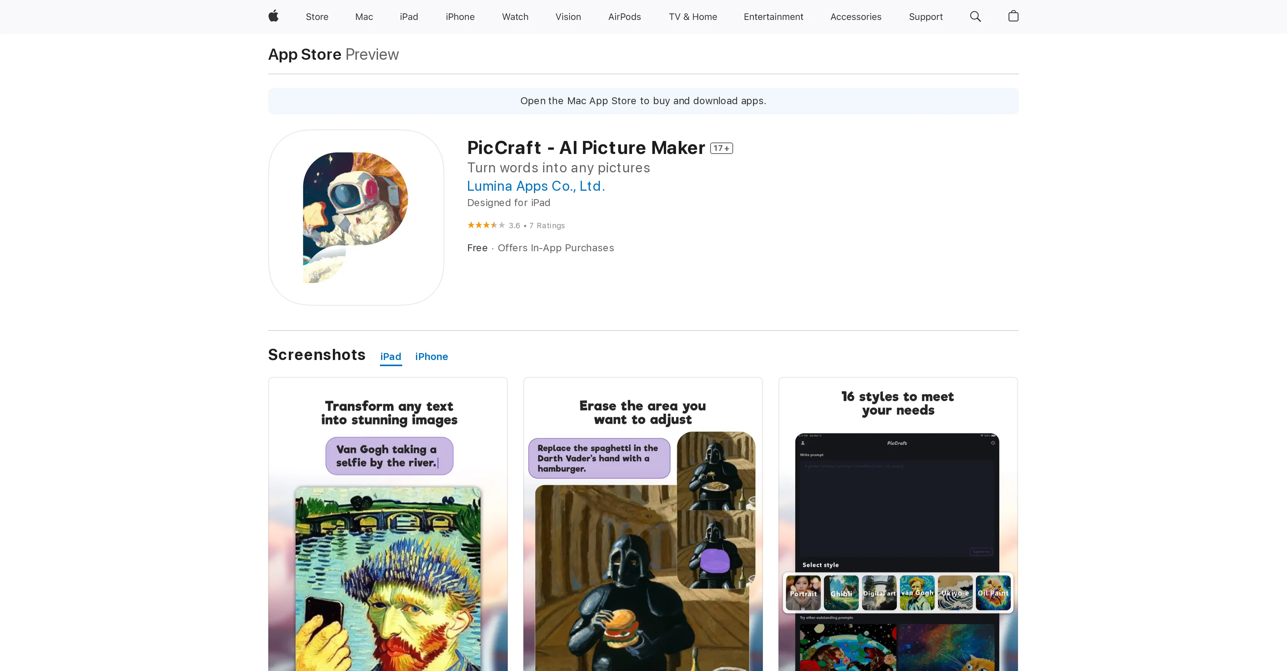Click the Designed for iPad text
The height and width of the screenshot is (671, 1287).
[509, 203]
